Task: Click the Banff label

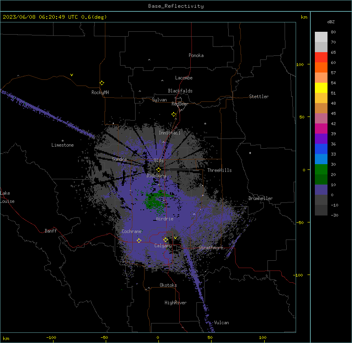Action: [51, 231]
